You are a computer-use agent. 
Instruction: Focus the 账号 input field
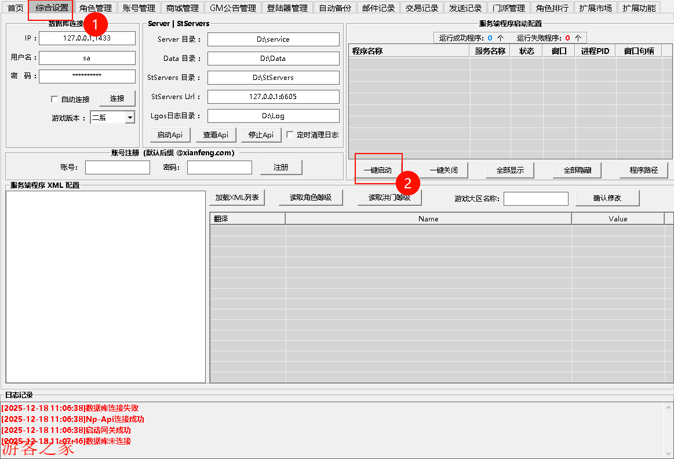tap(117, 167)
